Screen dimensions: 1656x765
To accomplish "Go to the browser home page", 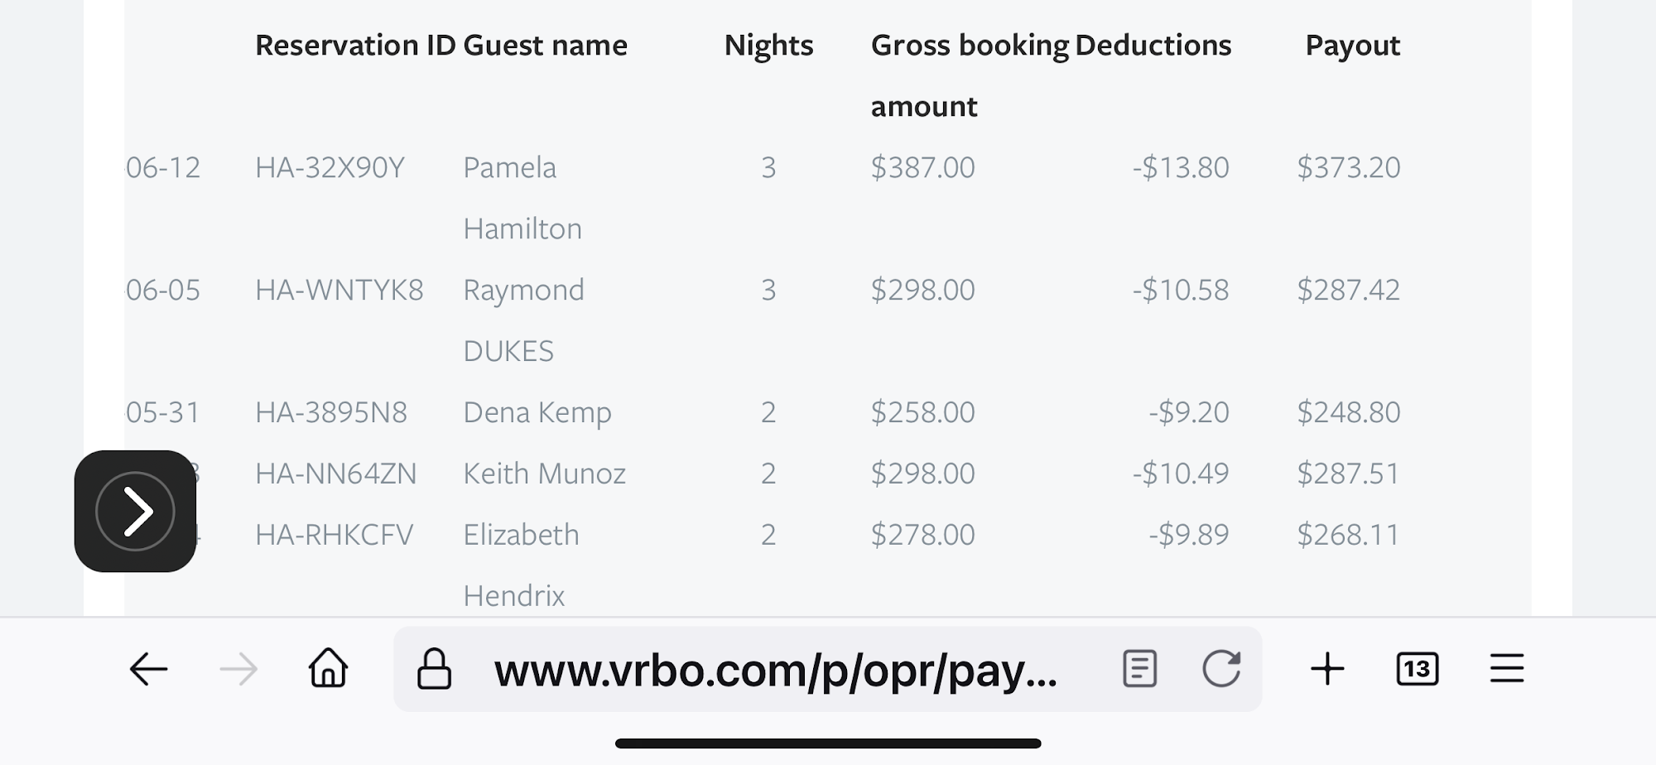I will pos(328,668).
